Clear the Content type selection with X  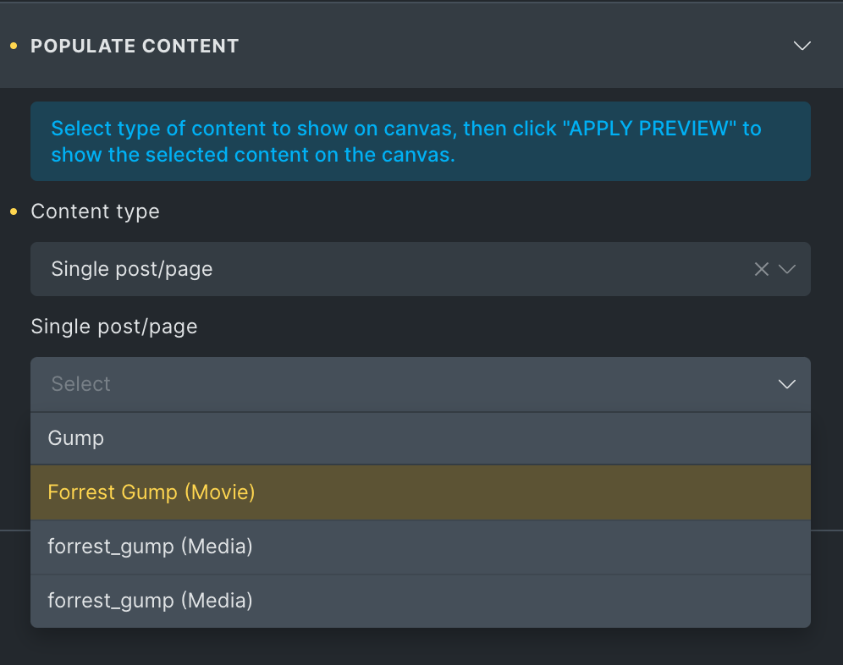coord(761,269)
